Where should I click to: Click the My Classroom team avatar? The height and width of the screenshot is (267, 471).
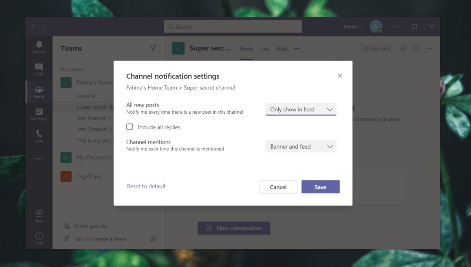pyautogui.click(x=66, y=157)
